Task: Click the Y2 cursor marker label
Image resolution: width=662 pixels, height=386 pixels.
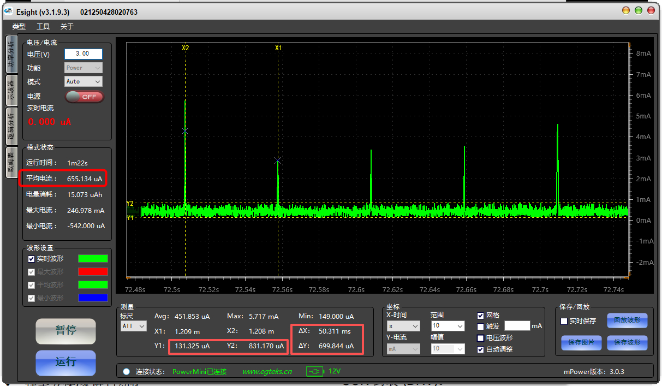Action: tap(130, 204)
